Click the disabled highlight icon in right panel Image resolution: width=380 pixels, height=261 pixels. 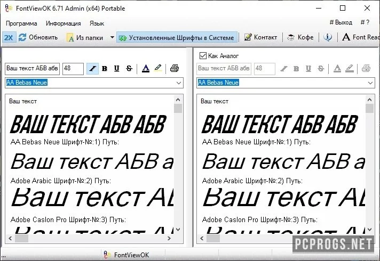pyautogui.click(x=350, y=69)
